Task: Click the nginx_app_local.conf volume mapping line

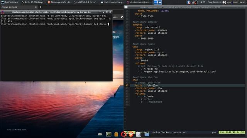Action: 177,72
